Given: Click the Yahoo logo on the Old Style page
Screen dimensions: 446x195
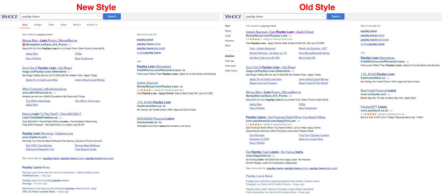Looking at the screenshot, I should coord(233,17).
